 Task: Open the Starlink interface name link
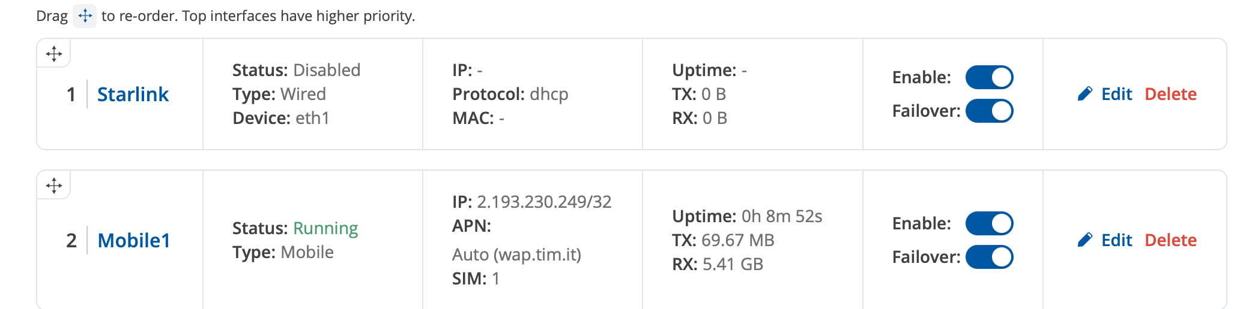[133, 94]
